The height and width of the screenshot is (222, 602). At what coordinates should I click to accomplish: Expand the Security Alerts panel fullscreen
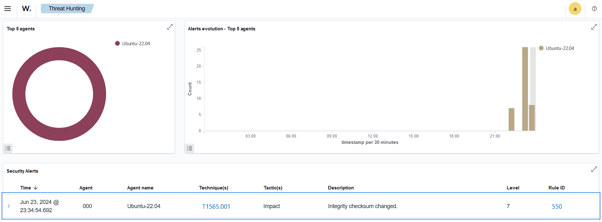point(594,170)
